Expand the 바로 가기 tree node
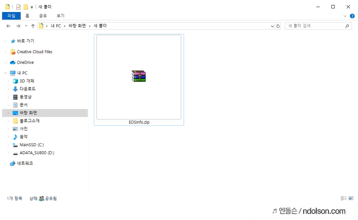 pyautogui.click(x=6, y=41)
